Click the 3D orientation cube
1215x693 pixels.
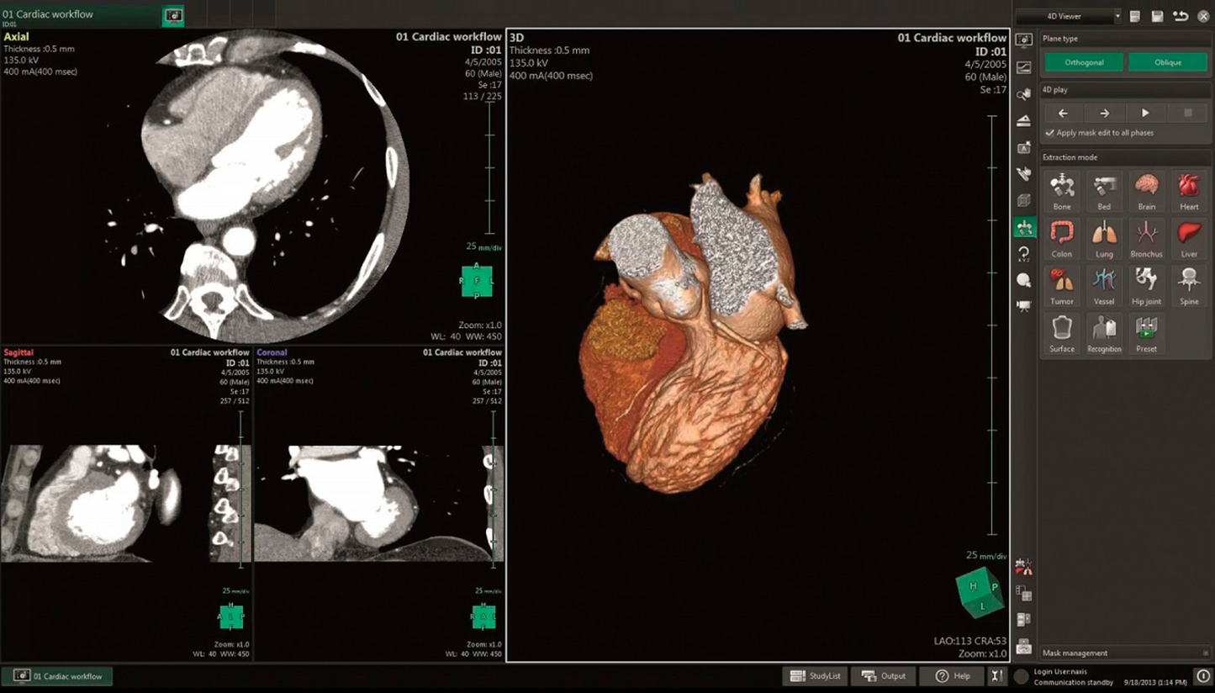tap(980, 594)
